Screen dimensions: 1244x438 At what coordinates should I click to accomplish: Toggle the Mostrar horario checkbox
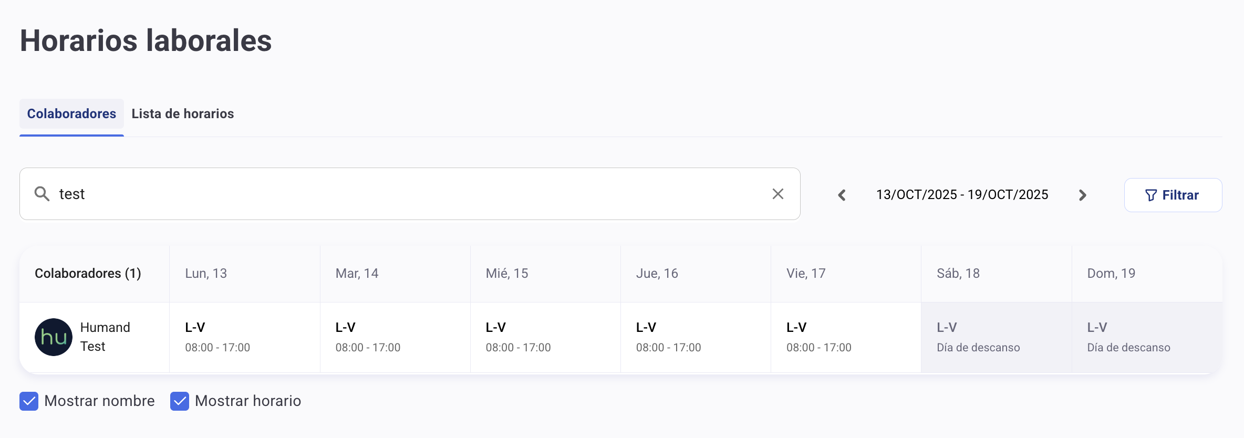tap(180, 401)
